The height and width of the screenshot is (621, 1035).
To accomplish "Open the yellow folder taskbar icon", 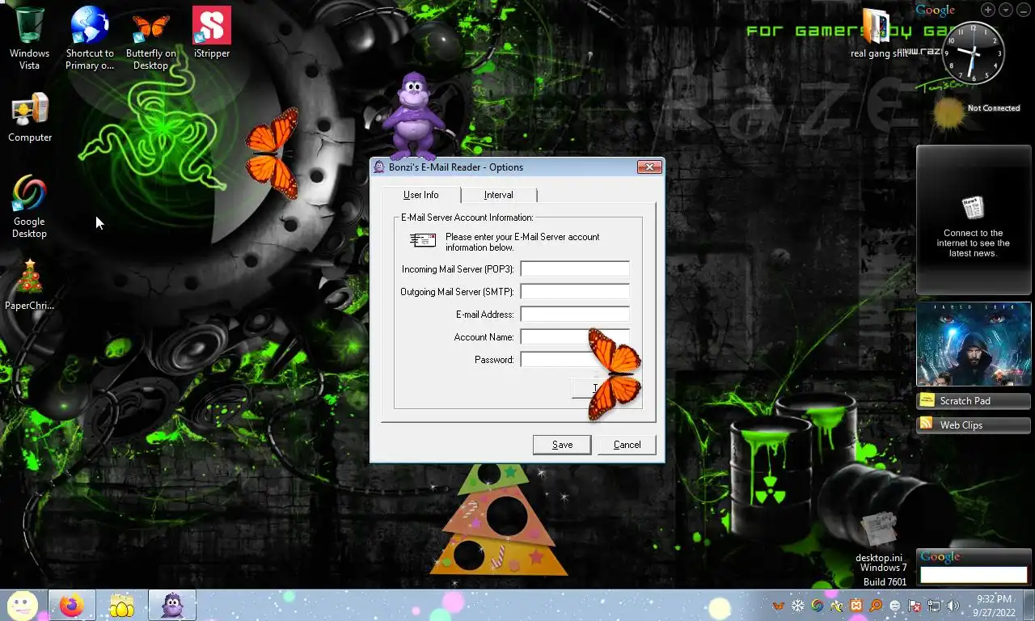I will click(121, 605).
